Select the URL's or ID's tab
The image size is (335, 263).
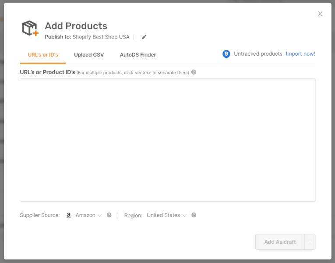coord(43,55)
